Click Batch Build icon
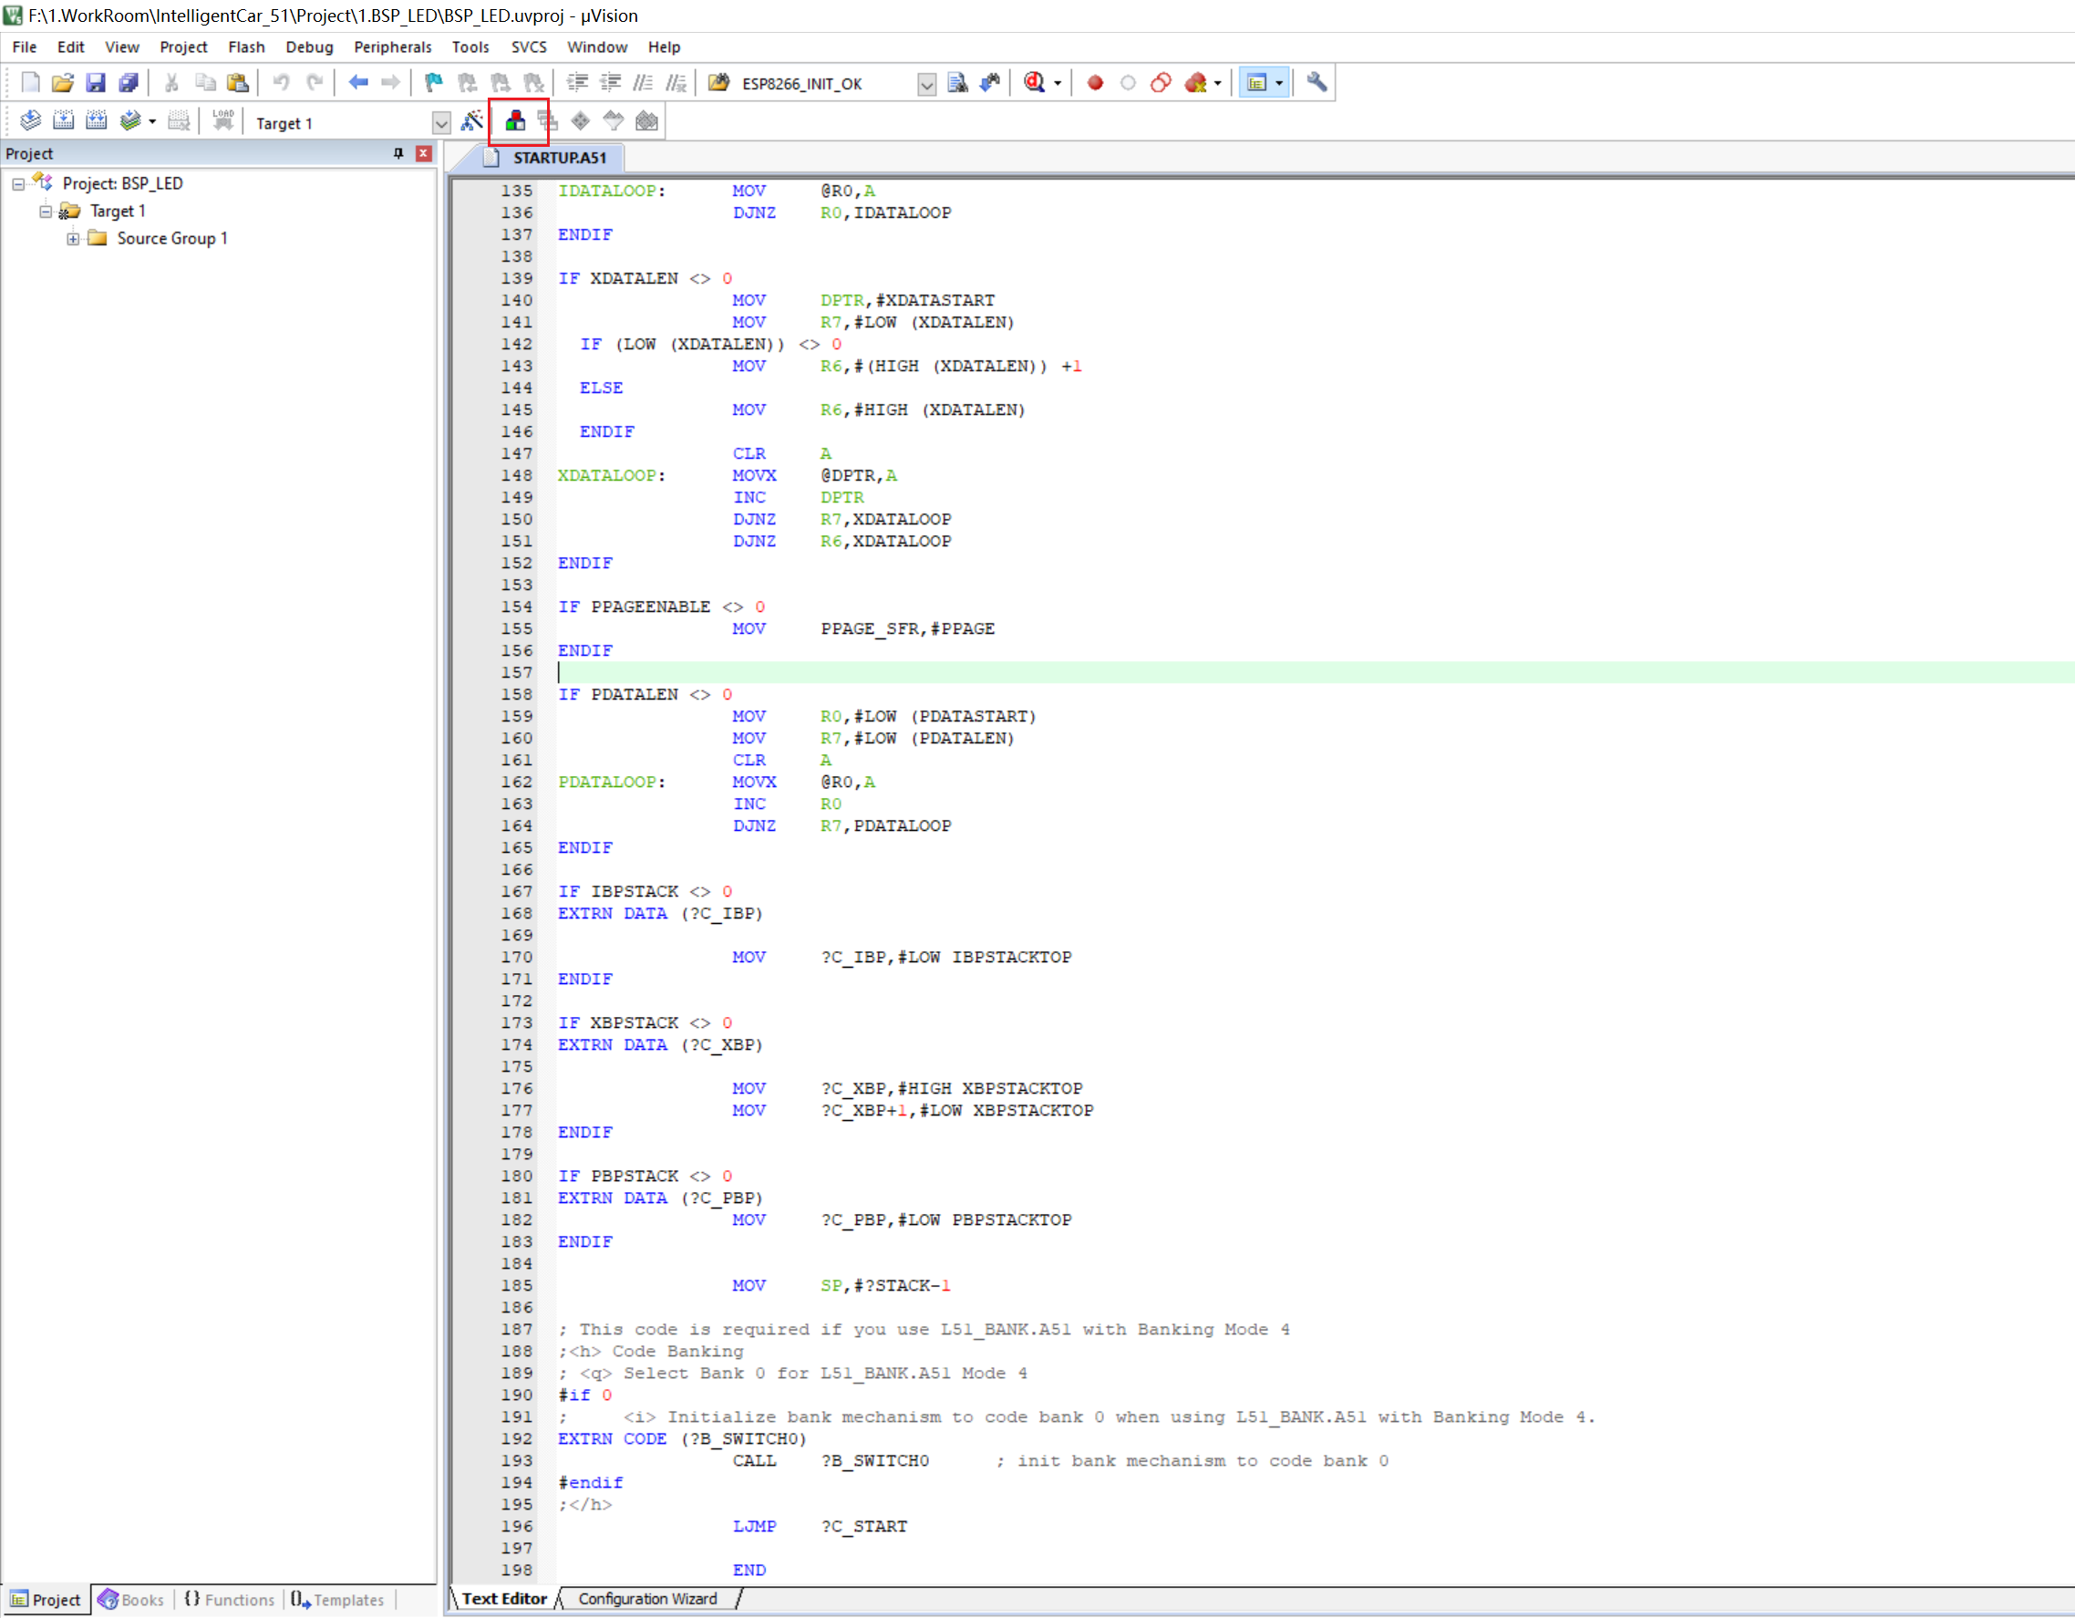The image size is (2075, 1618). (x=130, y=120)
